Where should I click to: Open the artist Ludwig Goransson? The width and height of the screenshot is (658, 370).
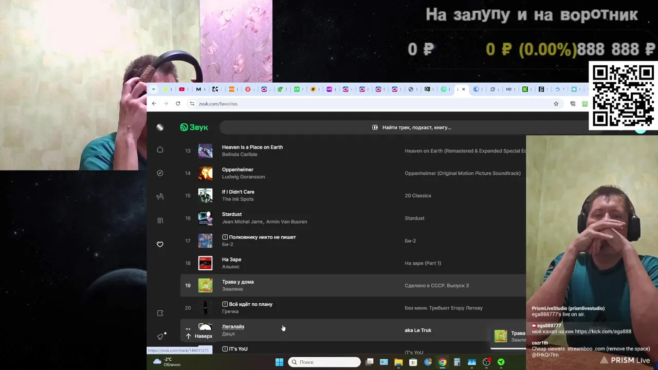(x=243, y=177)
